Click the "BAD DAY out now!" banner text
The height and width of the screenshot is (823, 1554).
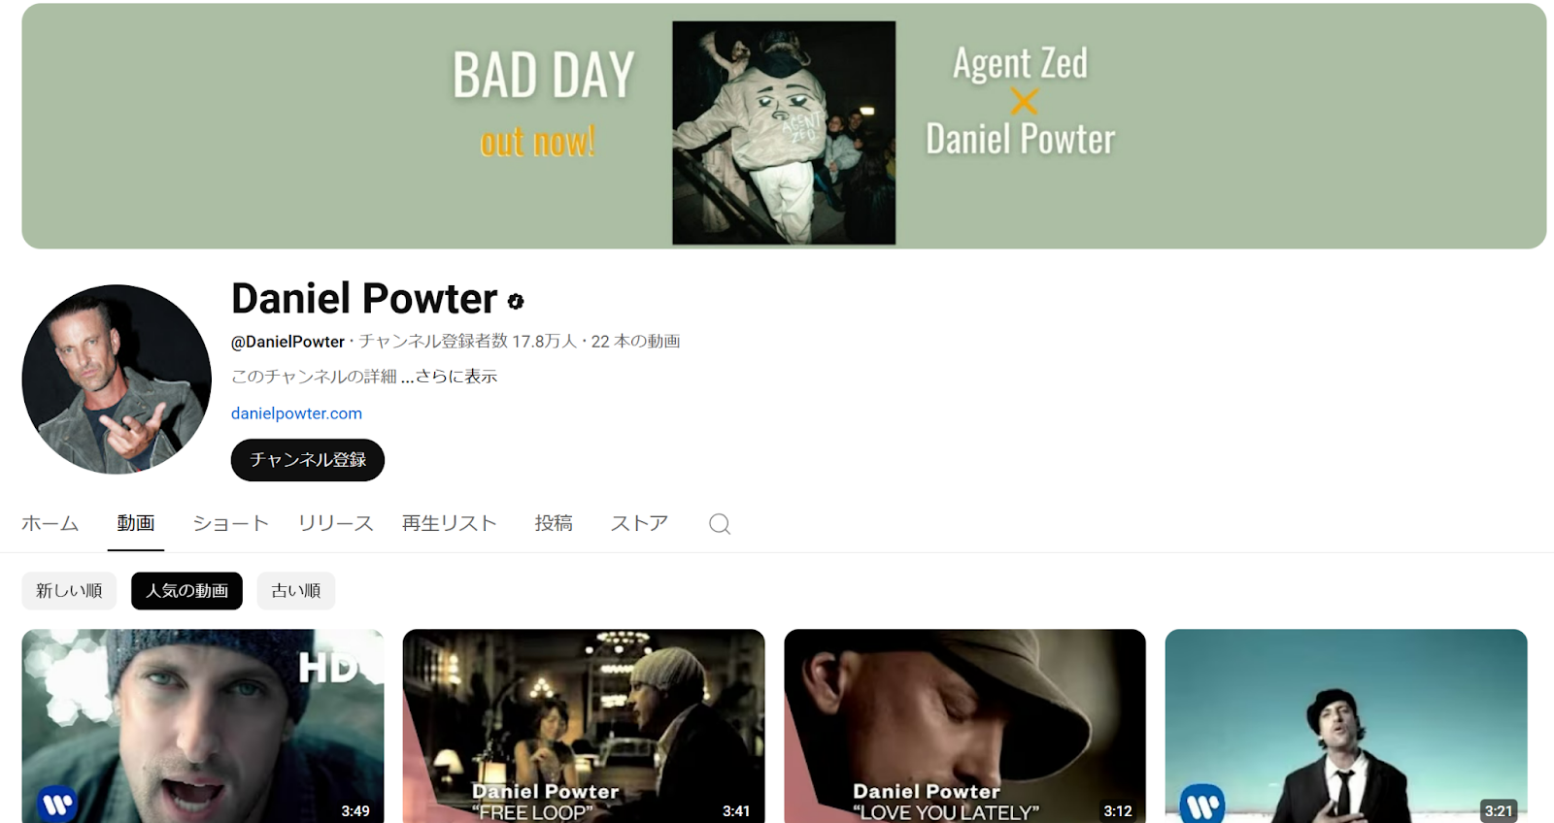[542, 104]
